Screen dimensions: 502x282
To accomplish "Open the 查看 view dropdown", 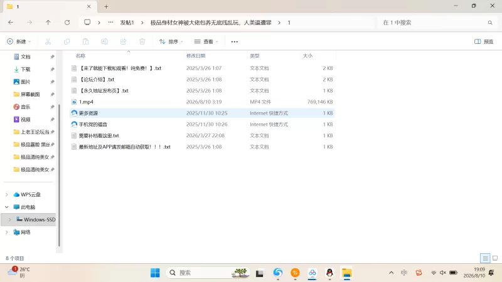I will 206,41.
